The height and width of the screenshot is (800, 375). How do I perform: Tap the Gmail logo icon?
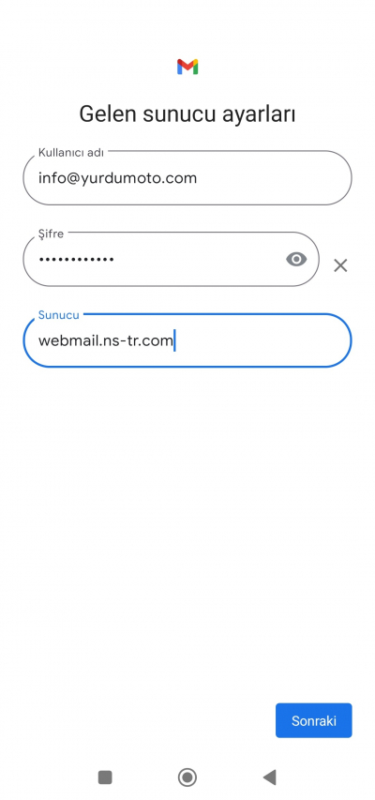(x=187, y=67)
